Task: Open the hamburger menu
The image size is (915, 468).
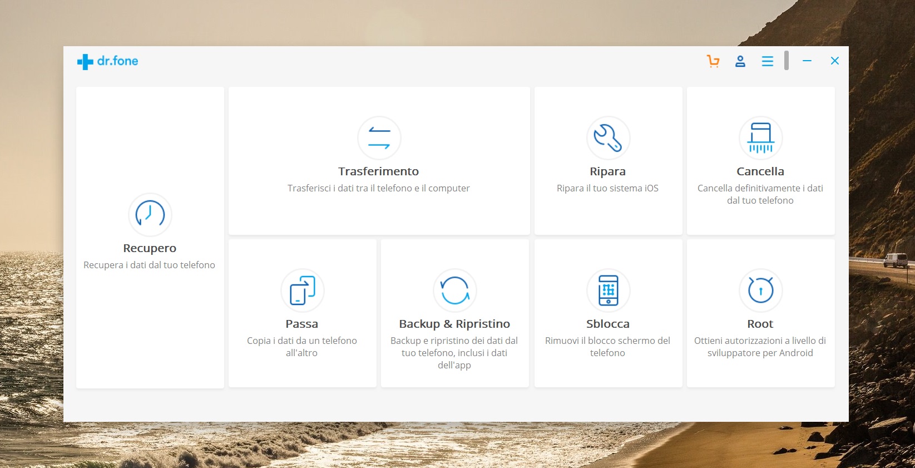Action: click(x=768, y=61)
